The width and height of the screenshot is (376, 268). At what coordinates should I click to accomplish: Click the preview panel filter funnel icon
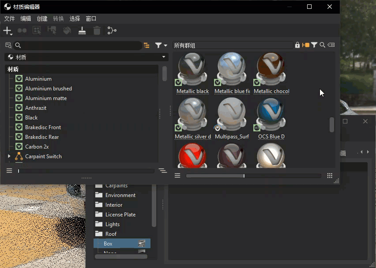coord(314,45)
